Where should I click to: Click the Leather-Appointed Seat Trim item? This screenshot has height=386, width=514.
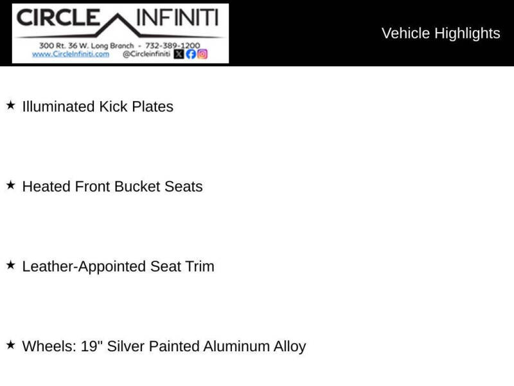[118, 266]
